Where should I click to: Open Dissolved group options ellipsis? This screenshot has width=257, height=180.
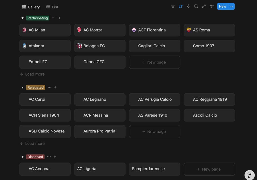(49, 156)
